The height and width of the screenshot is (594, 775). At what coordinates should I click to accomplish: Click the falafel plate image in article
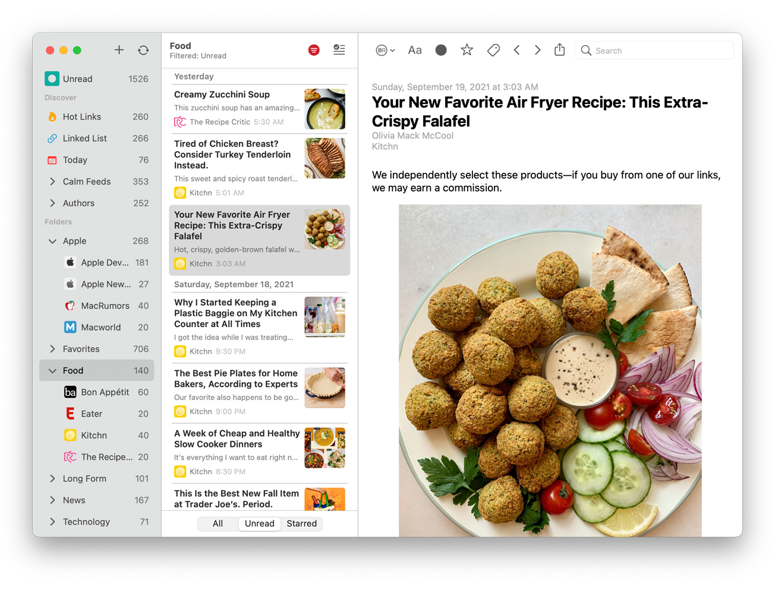(550, 371)
